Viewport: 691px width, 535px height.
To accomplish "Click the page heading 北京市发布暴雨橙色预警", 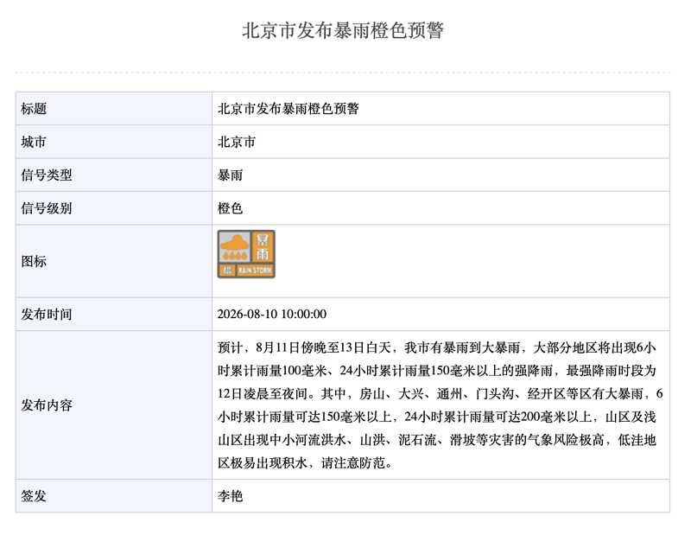I will coord(343,30).
